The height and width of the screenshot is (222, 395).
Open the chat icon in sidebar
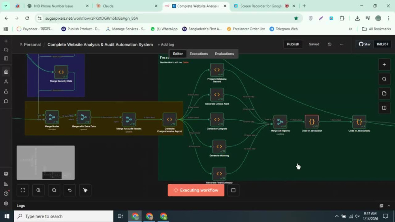point(6,101)
